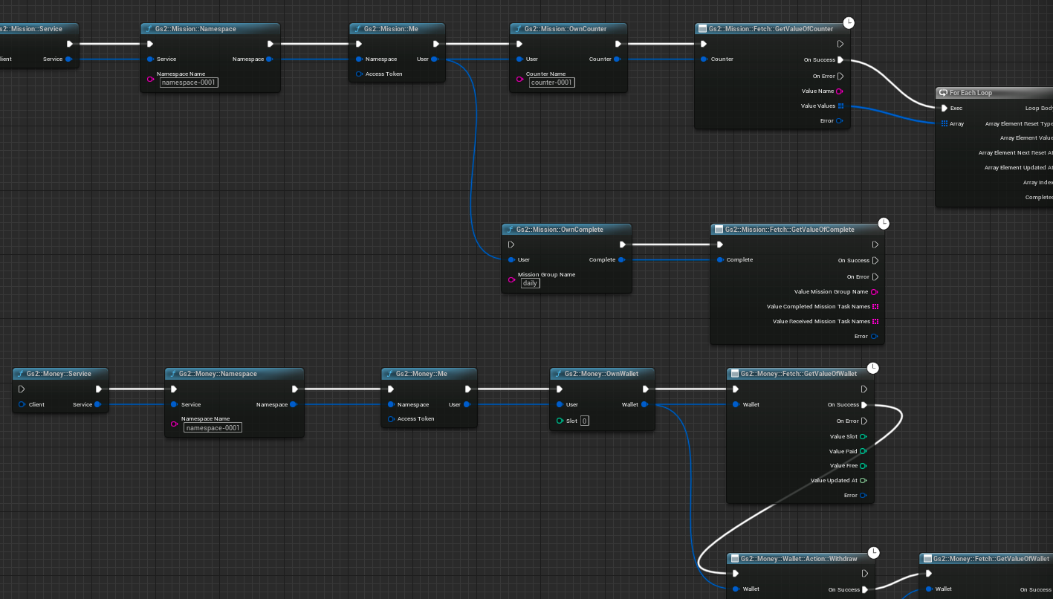This screenshot has height=599, width=1053.
Task: Click User output pin on Mission::Me
Action: pos(435,59)
